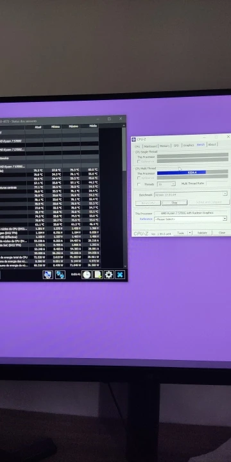Image resolution: width=231 pixels, height=462 pixels.
Task: Close sensors with the blue X icon
Action: coord(120,275)
